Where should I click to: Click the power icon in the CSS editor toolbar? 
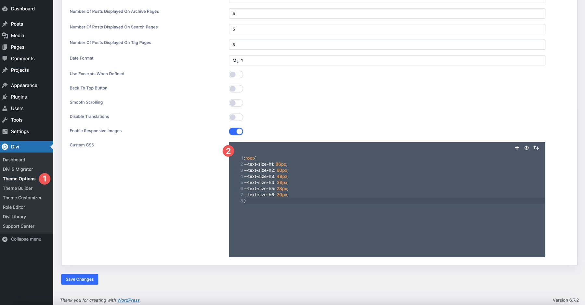pyautogui.click(x=526, y=148)
